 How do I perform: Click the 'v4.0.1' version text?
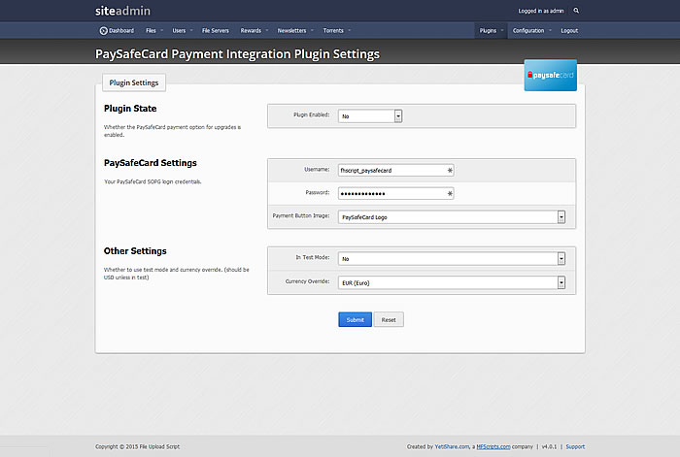[x=549, y=446]
